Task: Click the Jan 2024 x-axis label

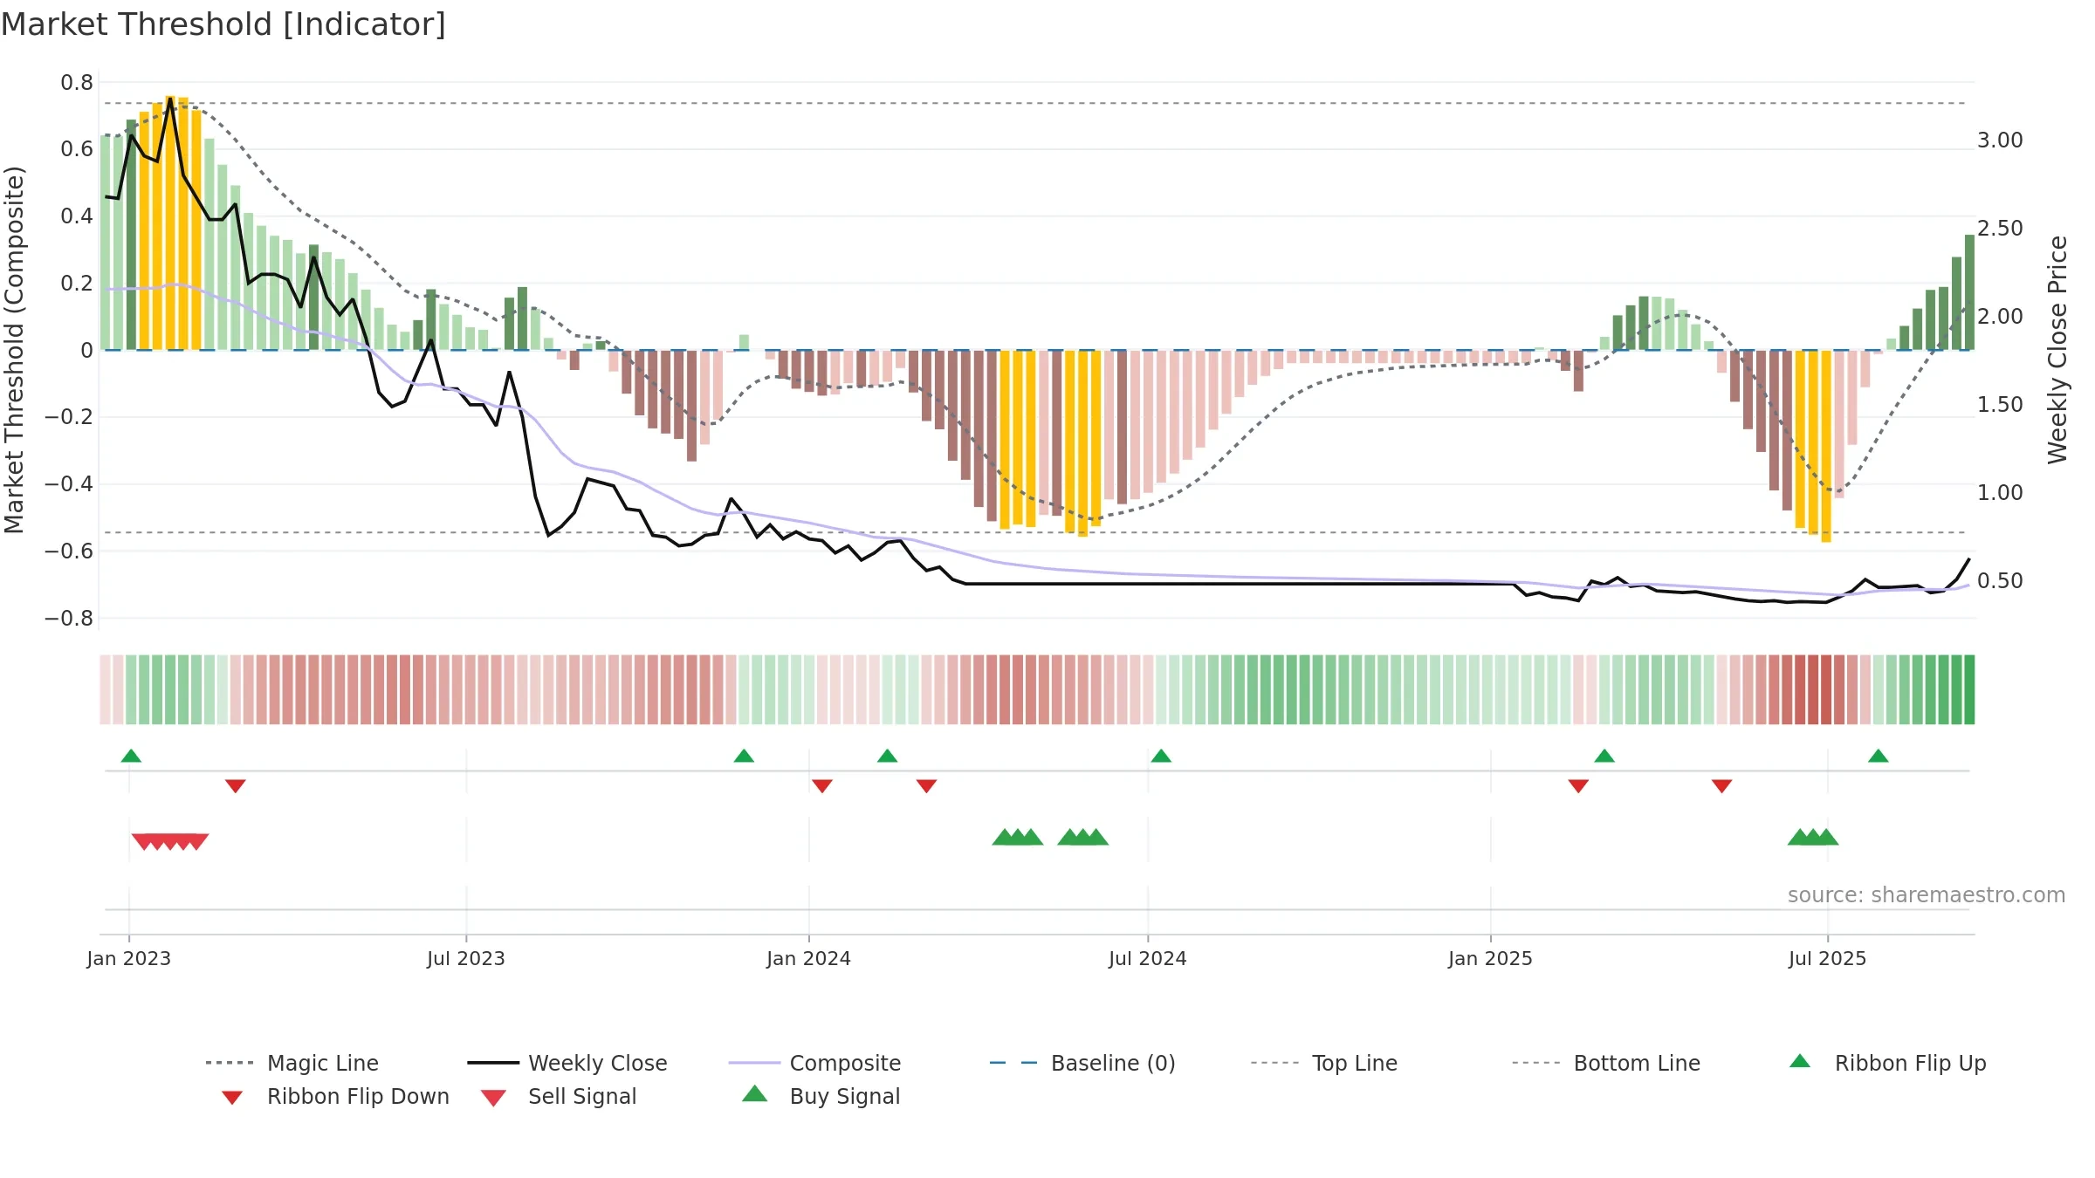Action: tap(809, 959)
